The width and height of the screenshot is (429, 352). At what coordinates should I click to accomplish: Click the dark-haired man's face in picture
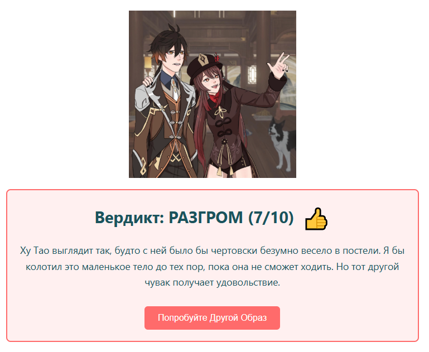coord(174,59)
